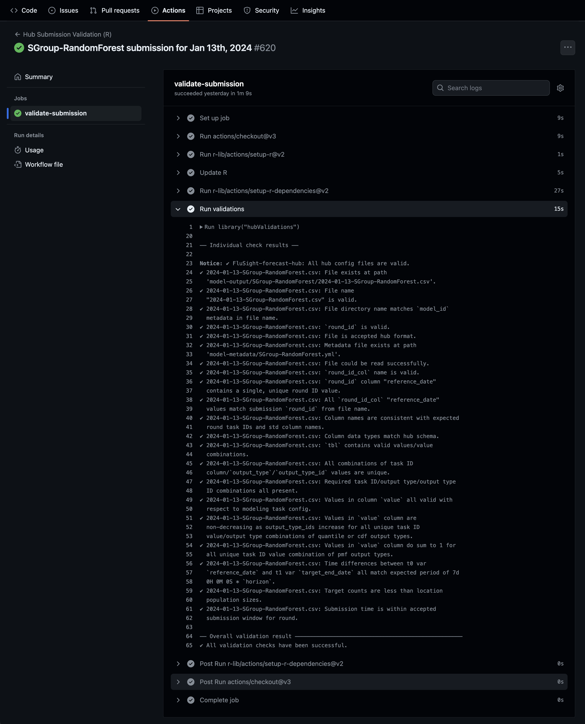Switch to the Pull requests tab
The image size is (585, 724).
(x=115, y=10)
